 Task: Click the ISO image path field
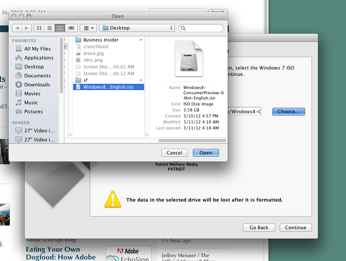pyautogui.click(x=245, y=111)
